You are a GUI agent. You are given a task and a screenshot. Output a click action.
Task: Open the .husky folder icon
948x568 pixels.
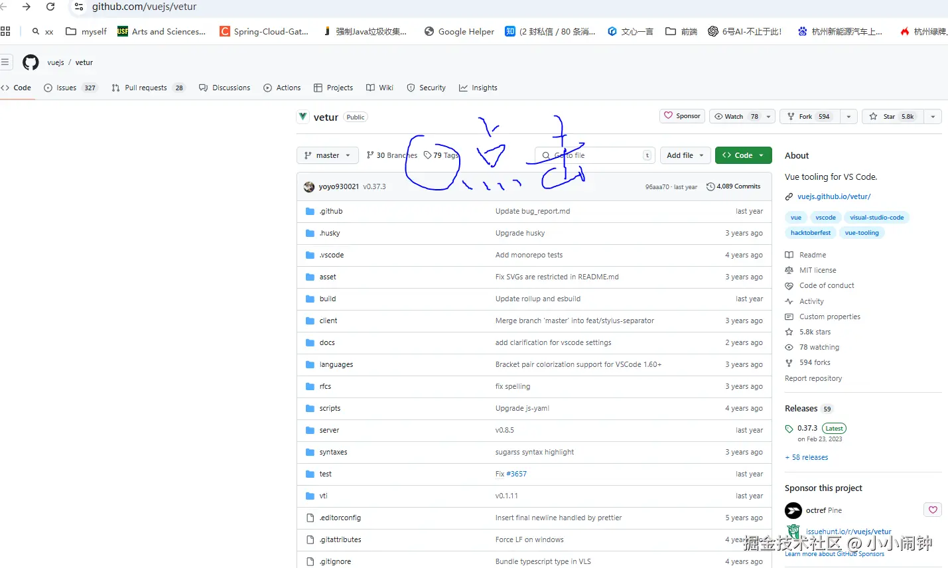[310, 233]
